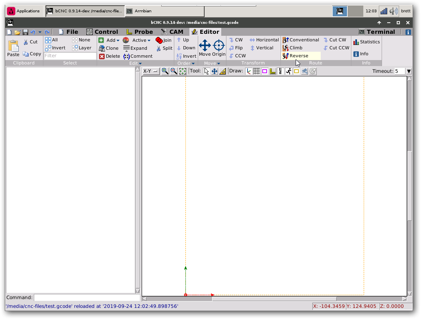Open the X-Y view dropdown

pyautogui.click(x=151, y=71)
